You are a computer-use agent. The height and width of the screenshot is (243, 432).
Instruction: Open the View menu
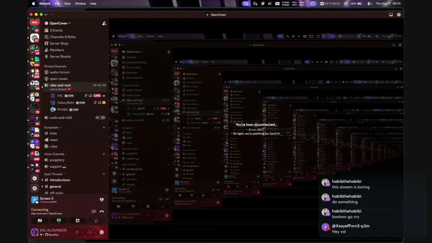tap(67, 3)
